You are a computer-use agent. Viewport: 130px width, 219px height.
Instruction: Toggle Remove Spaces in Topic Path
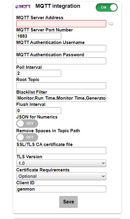[27, 137]
